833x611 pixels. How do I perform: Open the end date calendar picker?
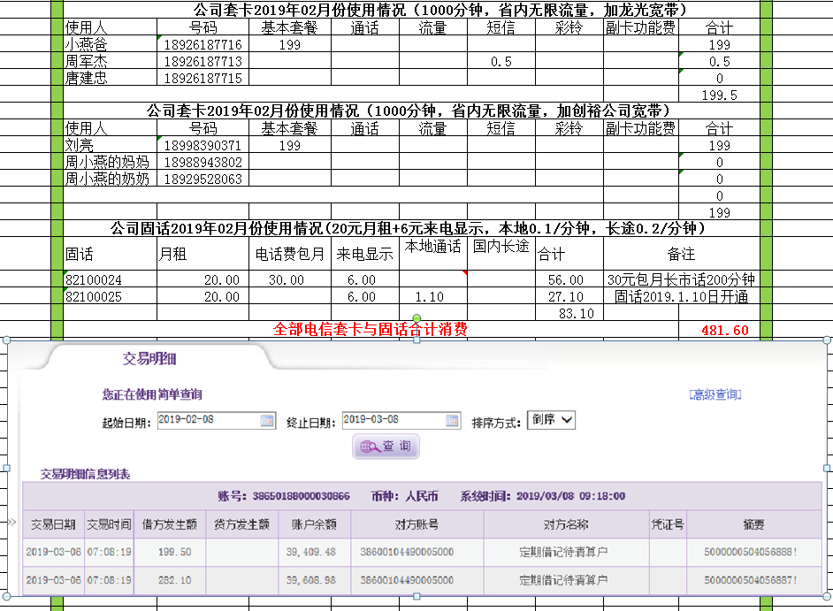point(453,421)
